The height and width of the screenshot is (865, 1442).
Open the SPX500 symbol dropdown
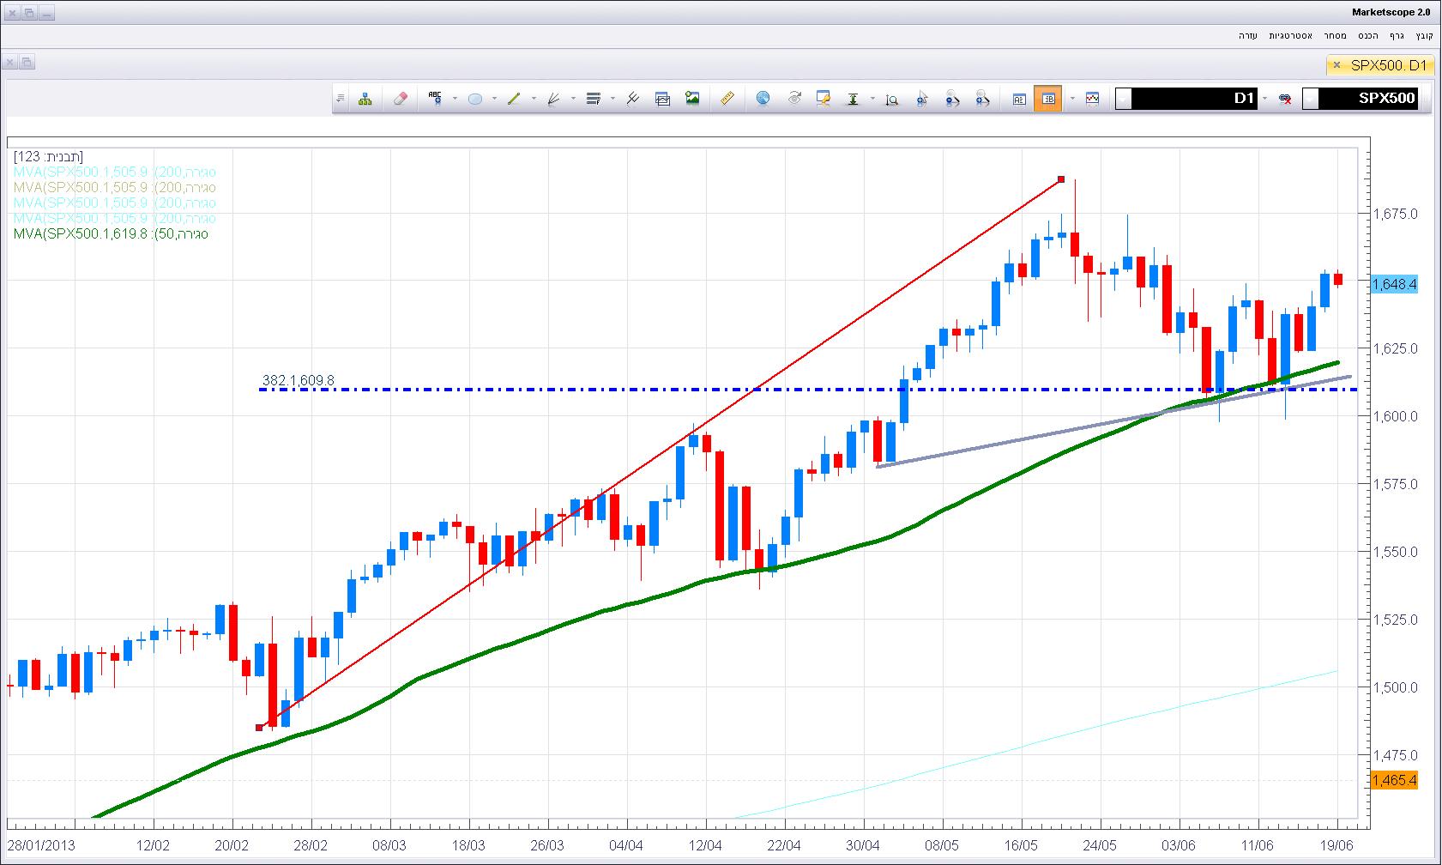(1311, 99)
